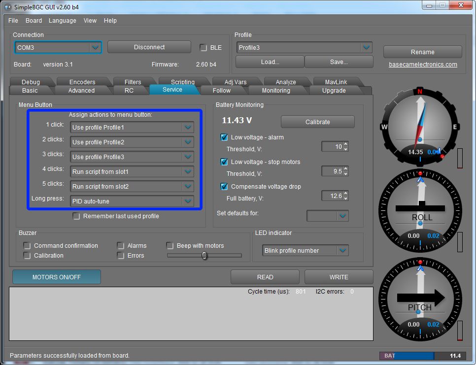Image resolution: width=476 pixels, height=365 pixels.
Task: Switch to the Scripting tab
Action: coord(183,82)
